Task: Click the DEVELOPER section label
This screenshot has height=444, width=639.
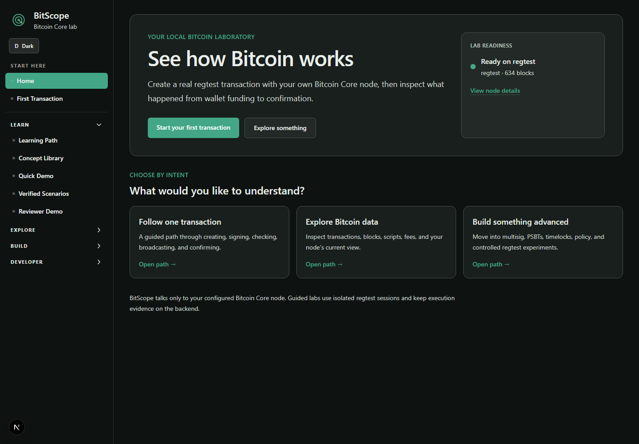Action: pyautogui.click(x=27, y=262)
